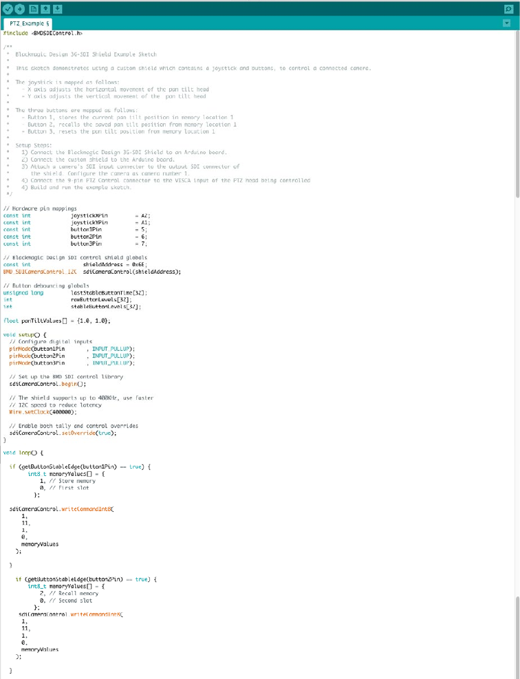Viewport: 520px width, 679px height.
Task: Click the Upload arrow button
Action: click(x=20, y=9)
